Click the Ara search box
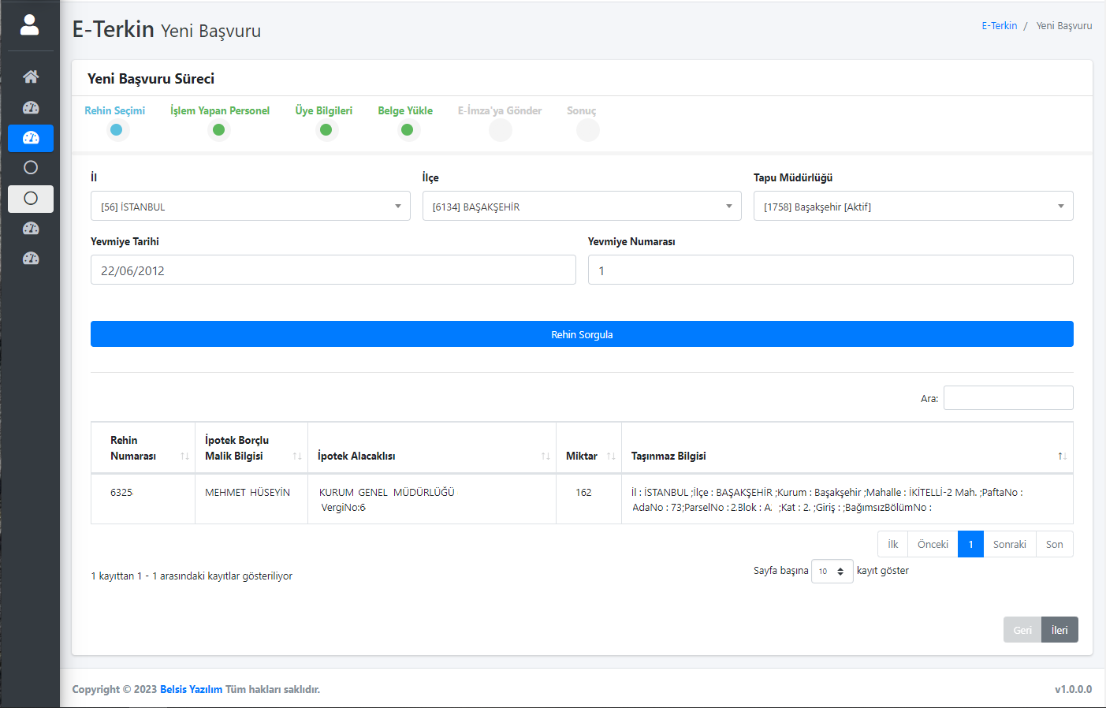Image resolution: width=1106 pixels, height=708 pixels. pyautogui.click(x=1008, y=398)
